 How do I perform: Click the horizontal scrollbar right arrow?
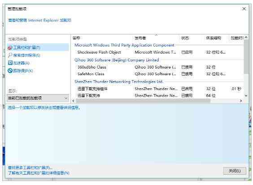241,101
